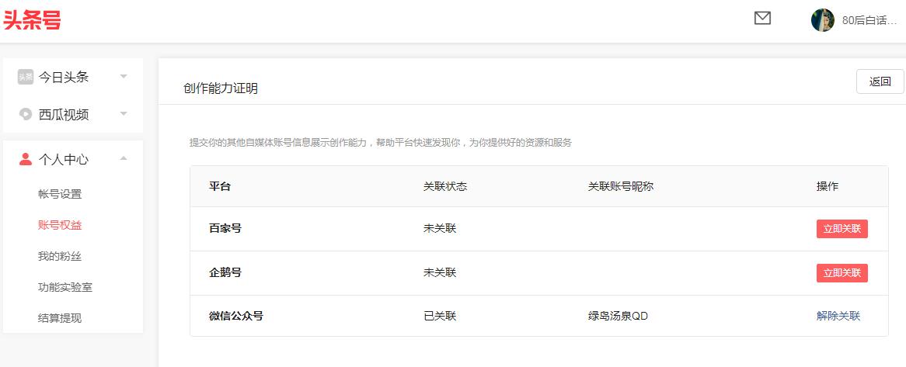Image resolution: width=906 pixels, height=367 pixels.
Task: Click 立即关联 for 百家号
Action: coord(842,229)
